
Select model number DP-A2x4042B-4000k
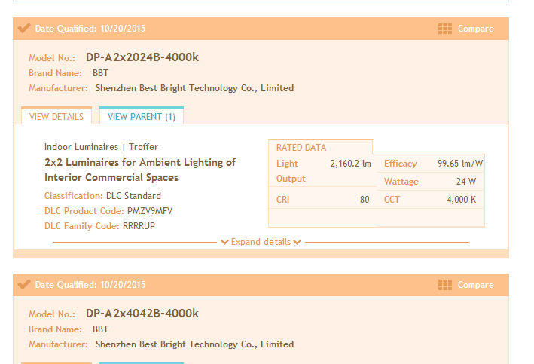(142, 314)
